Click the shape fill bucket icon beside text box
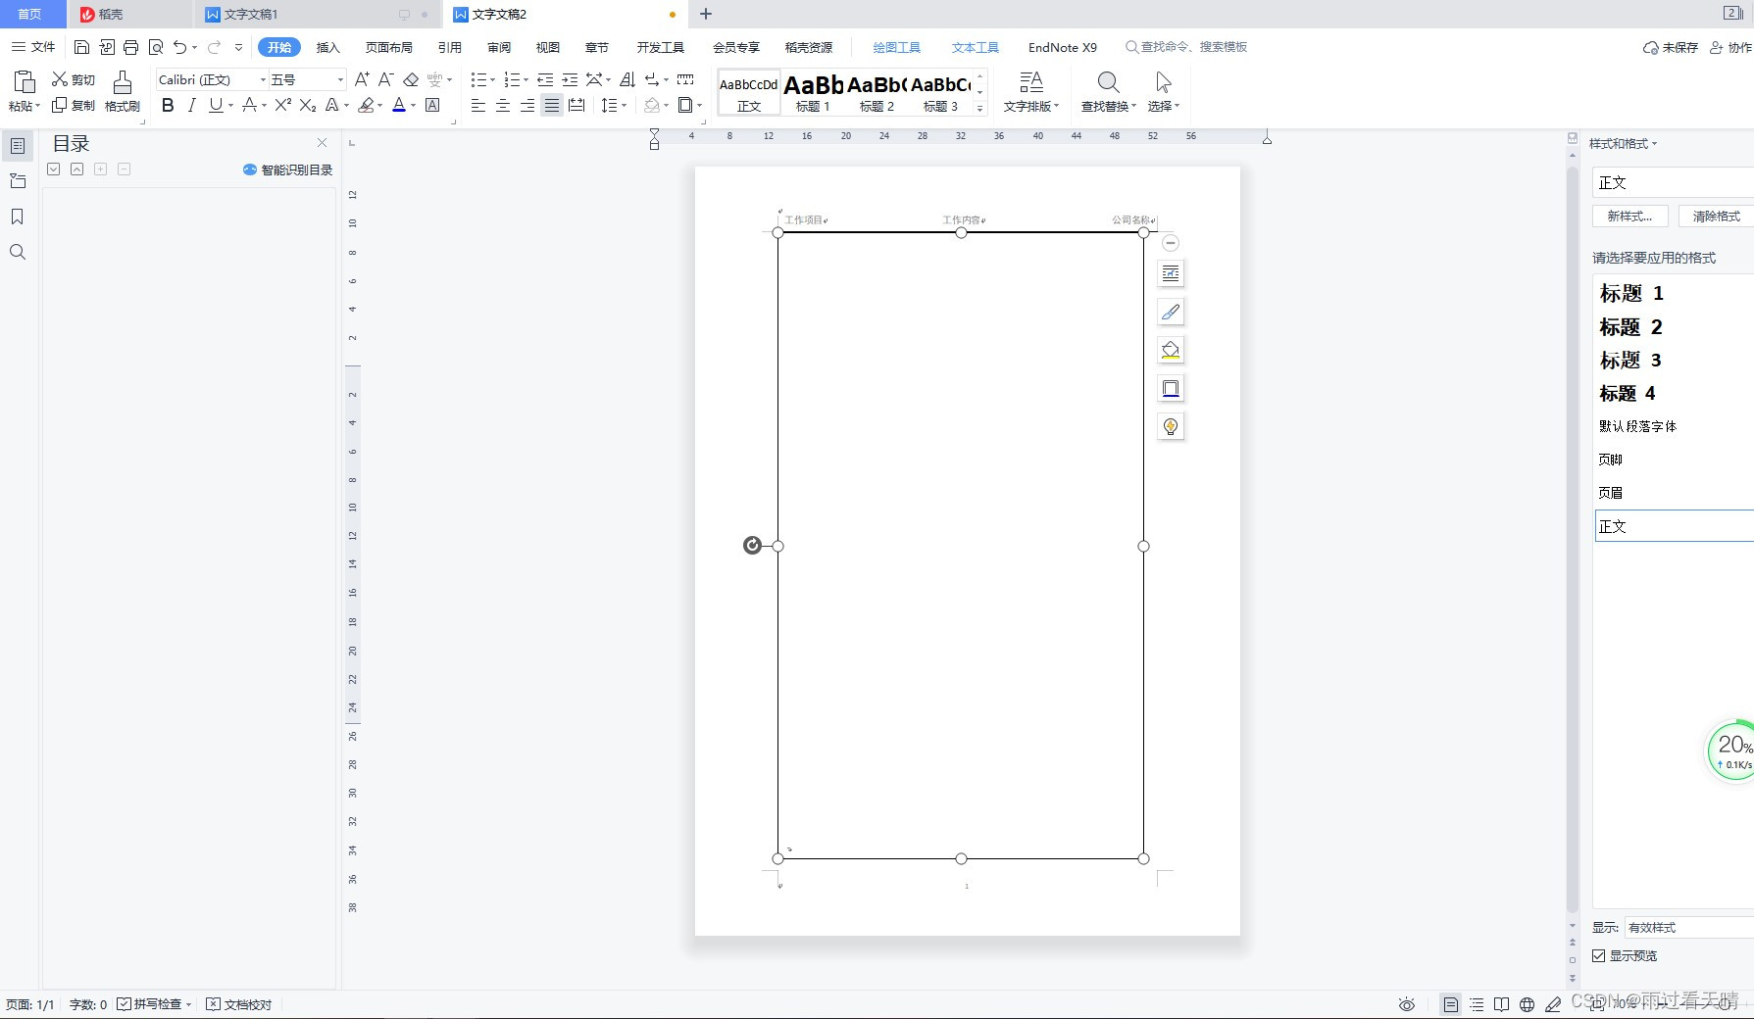 1171,350
